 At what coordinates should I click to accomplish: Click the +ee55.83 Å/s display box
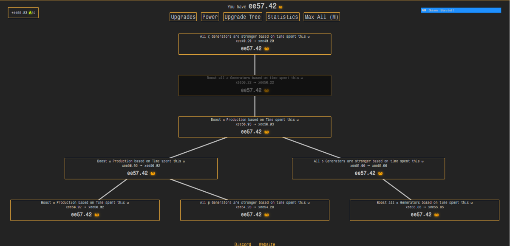point(23,12)
